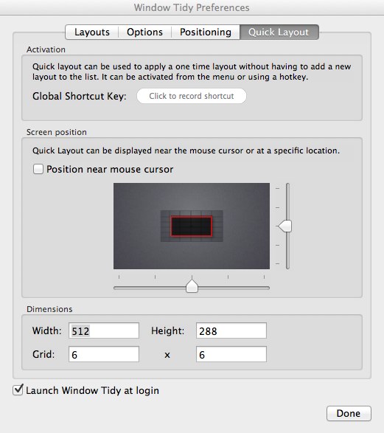
Task: Click the horizontal slider track left end
Action: (116, 288)
